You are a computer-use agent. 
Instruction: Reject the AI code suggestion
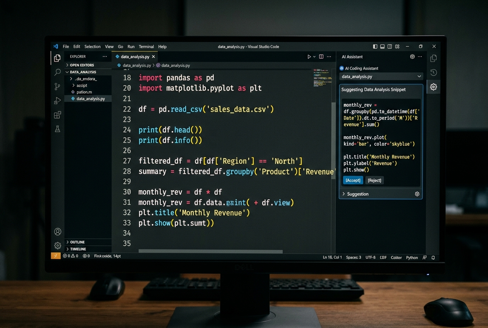click(374, 180)
